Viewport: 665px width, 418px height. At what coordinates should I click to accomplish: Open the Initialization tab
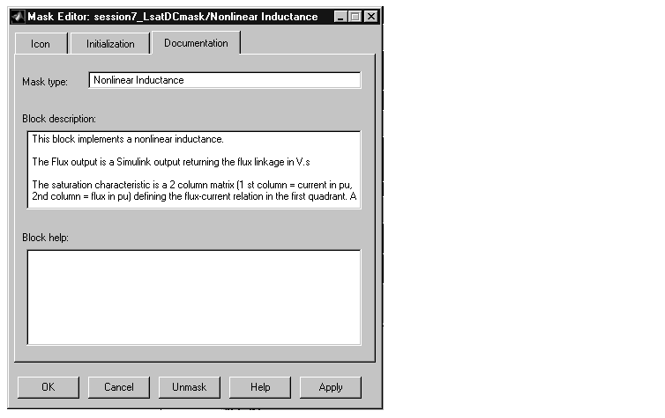pos(110,44)
